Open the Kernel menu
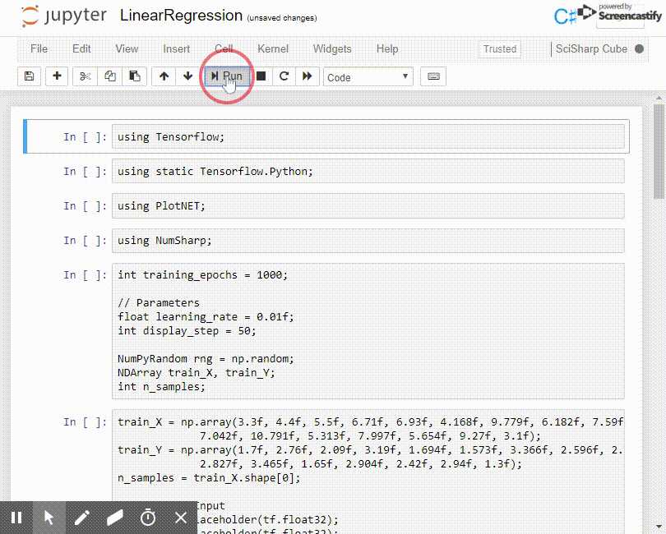This screenshot has height=534, width=666. tap(273, 48)
